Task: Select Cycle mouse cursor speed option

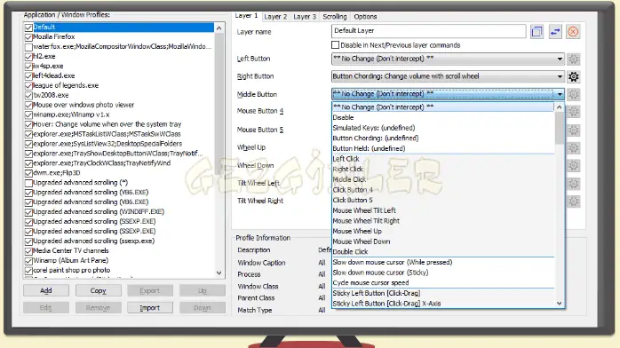Action: point(443,283)
